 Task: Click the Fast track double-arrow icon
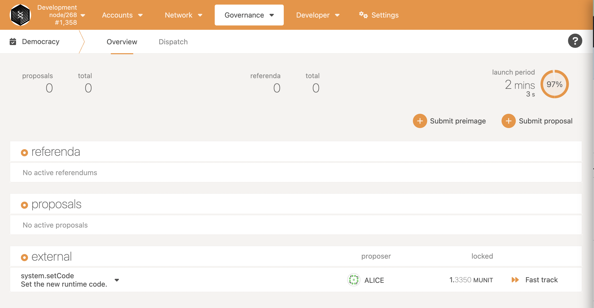[515, 280]
